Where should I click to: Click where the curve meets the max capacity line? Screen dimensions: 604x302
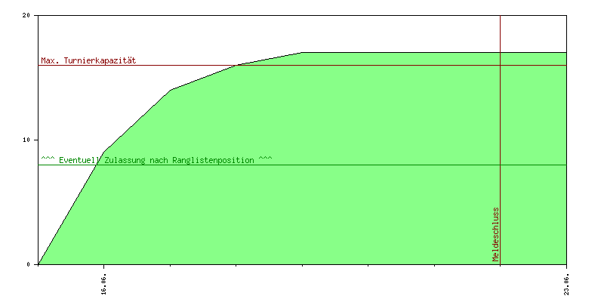coord(236,65)
